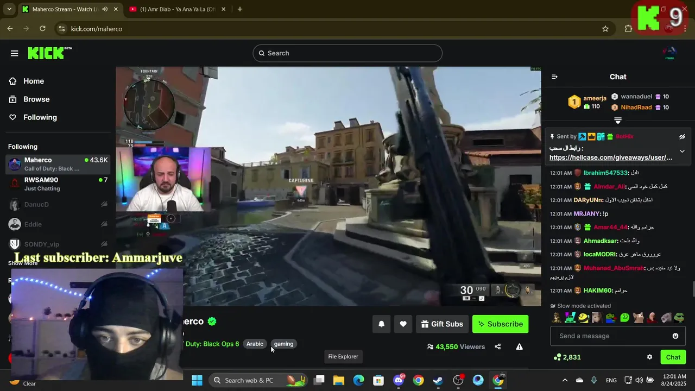Screen dimensions: 695x391
Task: Open Steam from taskbar
Action: pos(438,380)
